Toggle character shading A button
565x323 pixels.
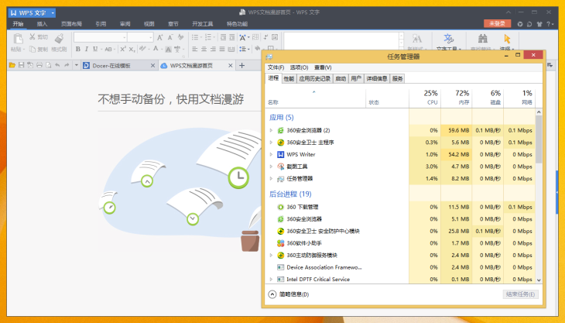coord(168,50)
